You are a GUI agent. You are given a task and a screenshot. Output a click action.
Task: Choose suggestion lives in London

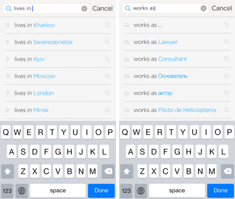coord(58,93)
